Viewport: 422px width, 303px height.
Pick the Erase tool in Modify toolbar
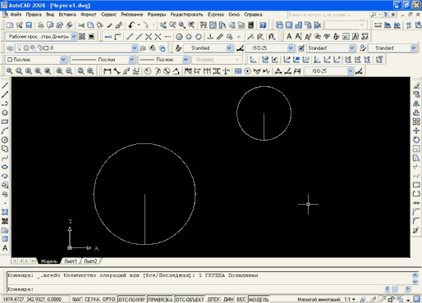(416, 86)
